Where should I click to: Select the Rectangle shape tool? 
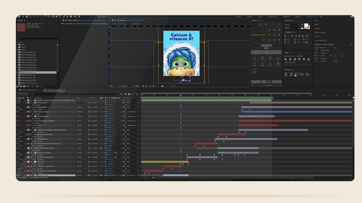coord(53,17)
